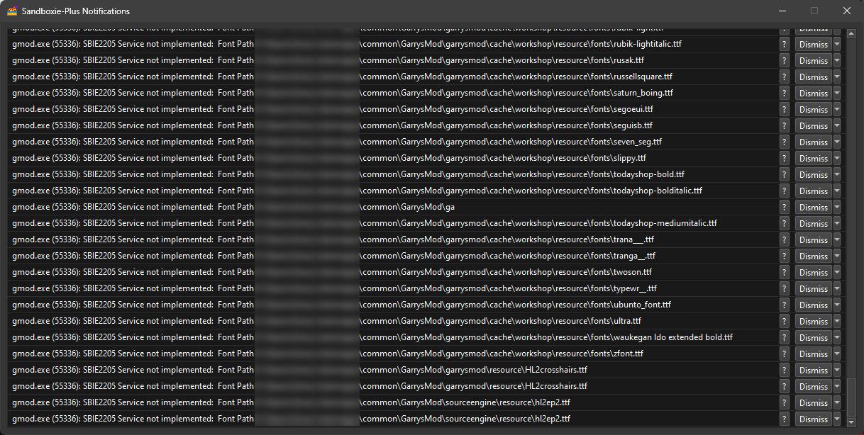Dismiss the typewr__.ttf notification
This screenshot has height=435, width=864.
(x=813, y=288)
